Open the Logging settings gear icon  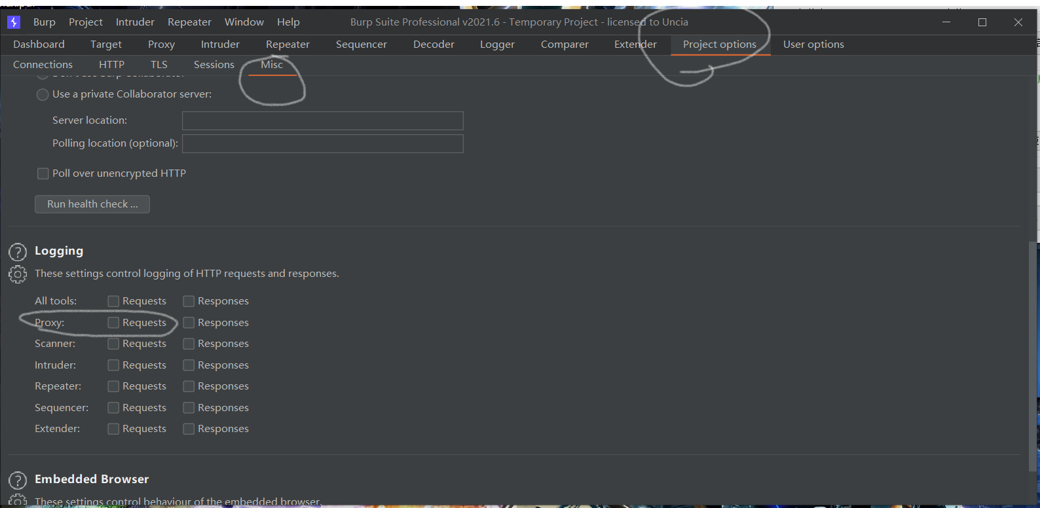[18, 274]
